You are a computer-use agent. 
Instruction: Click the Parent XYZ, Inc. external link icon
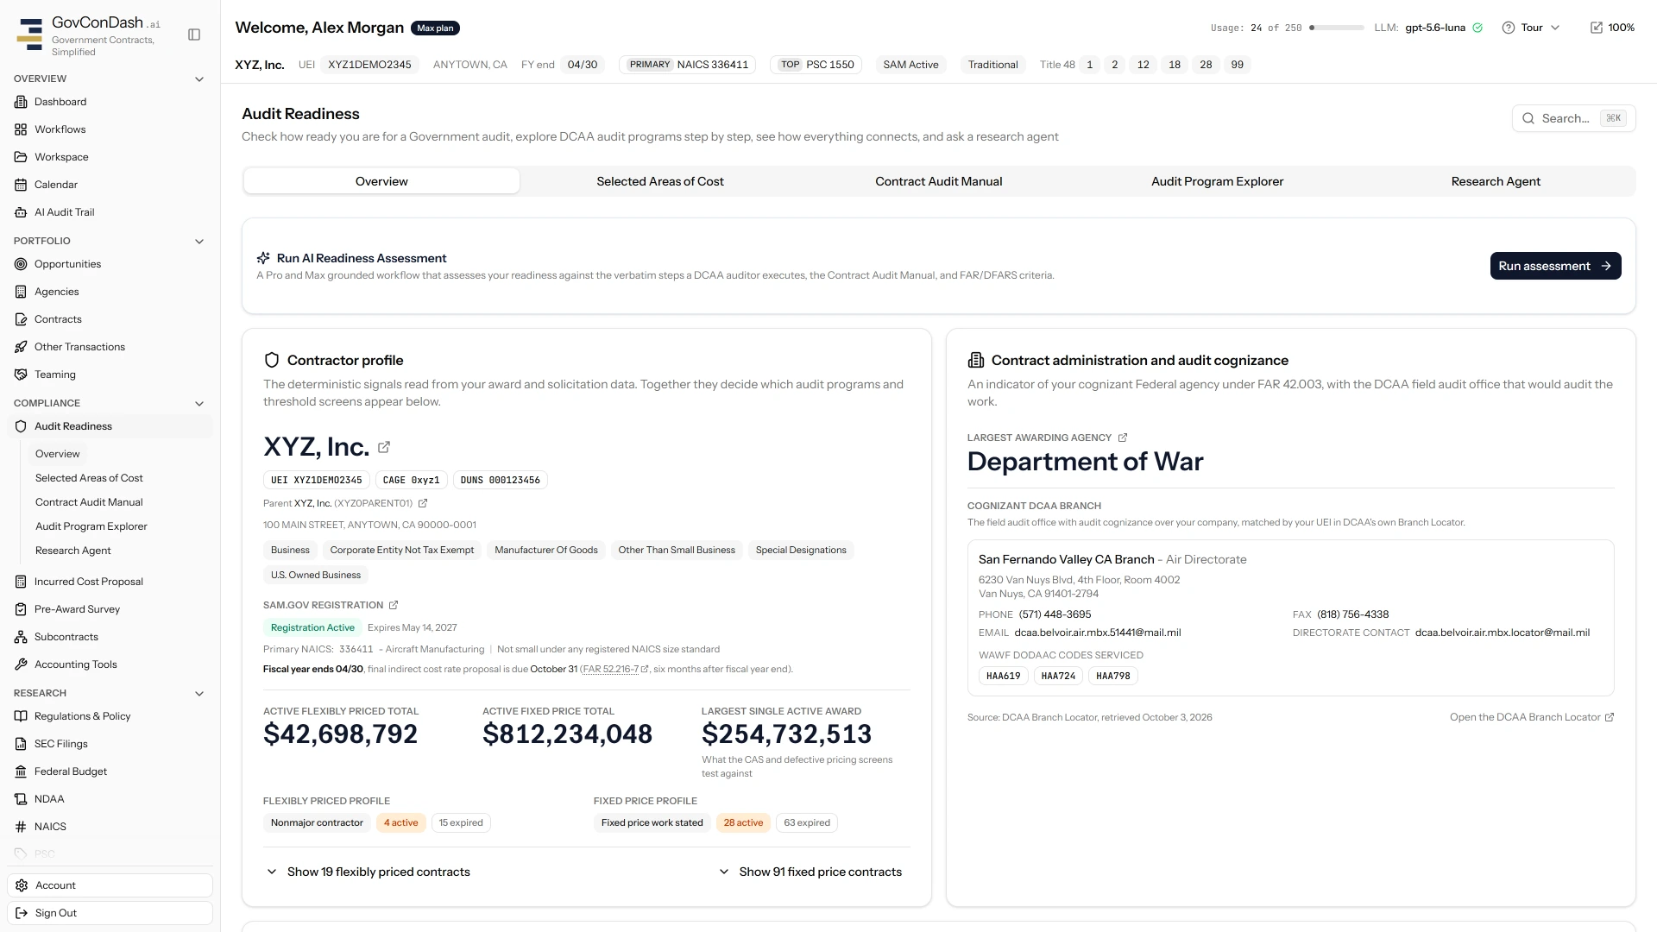[423, 503]
